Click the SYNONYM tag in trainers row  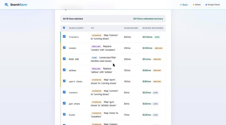(x=96, y=35)
